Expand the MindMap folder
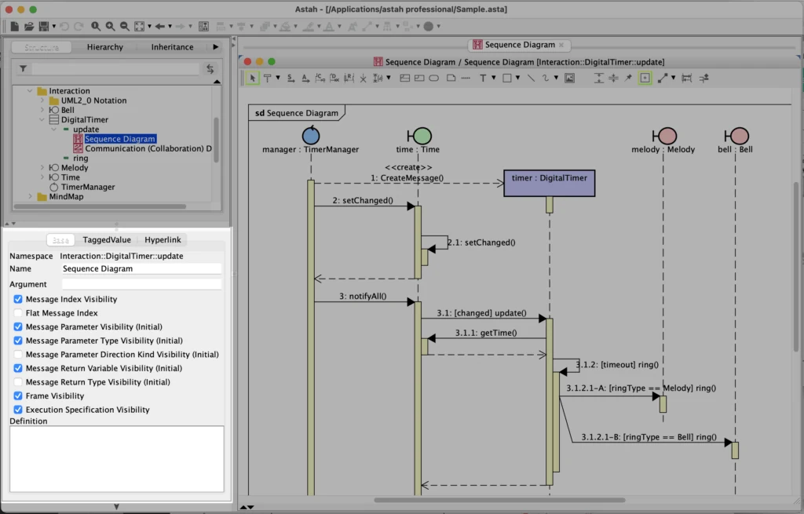This screenshot has height=514, width=804. pos(30,197)
